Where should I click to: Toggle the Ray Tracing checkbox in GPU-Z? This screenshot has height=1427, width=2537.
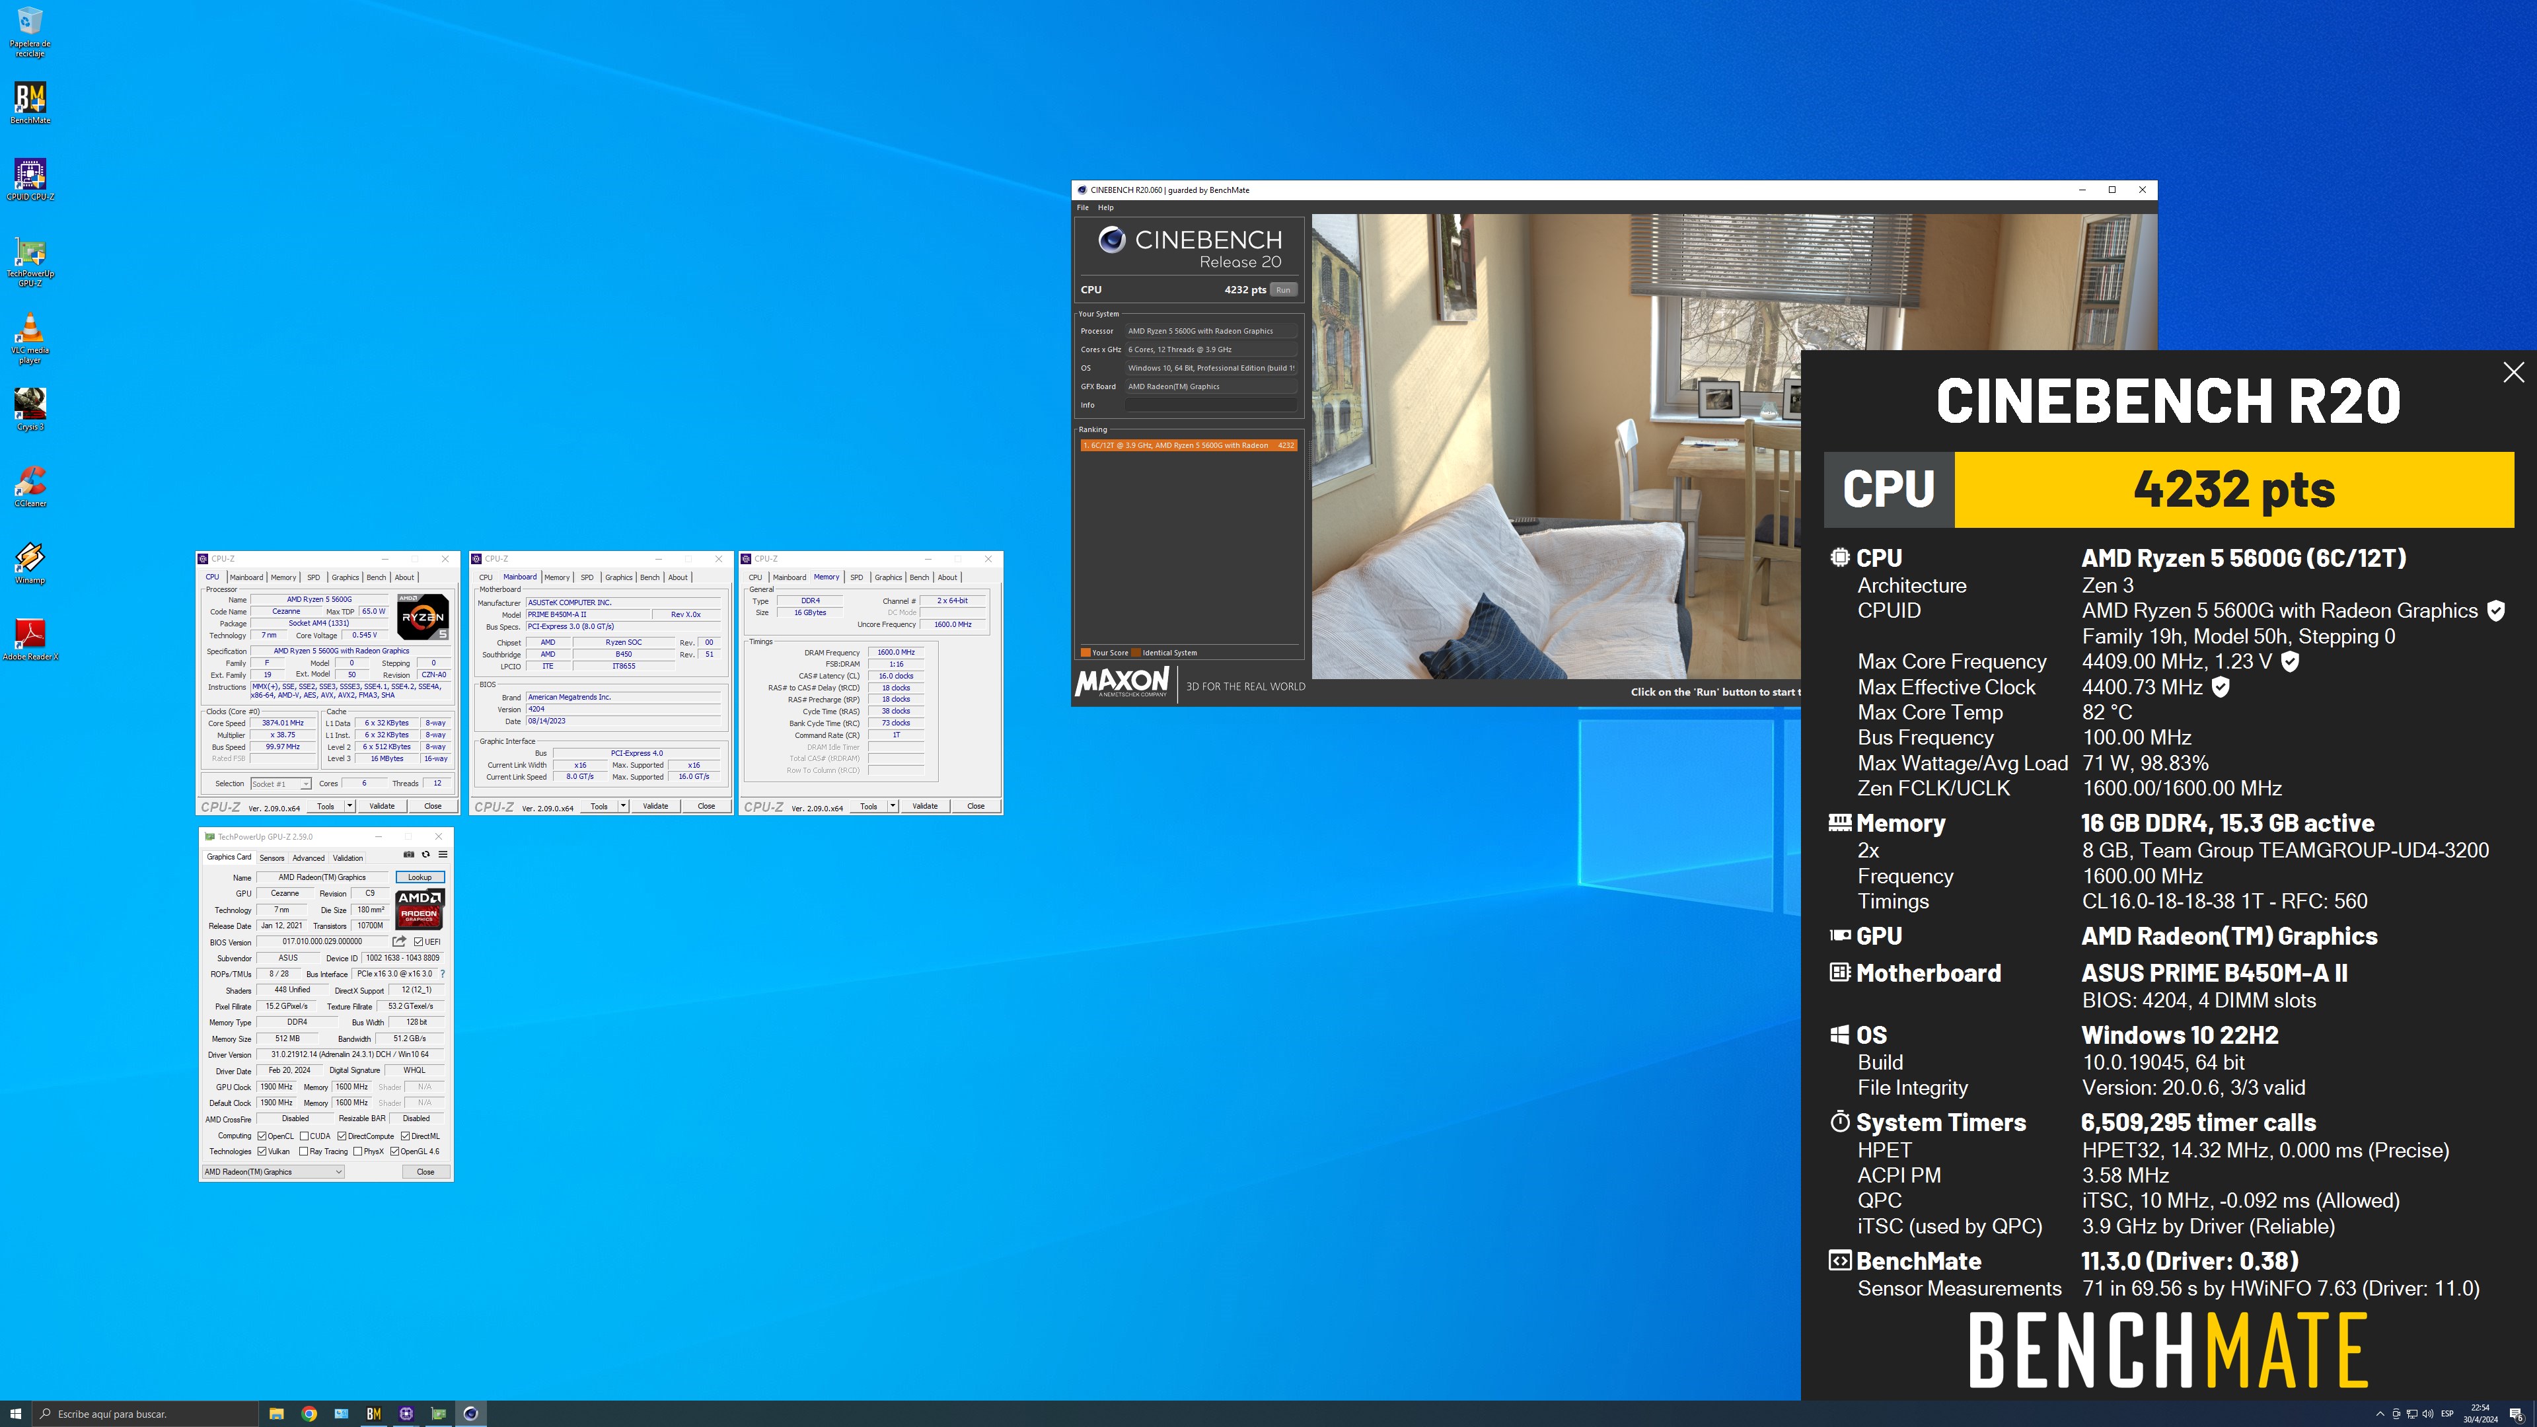[303, 1152]
